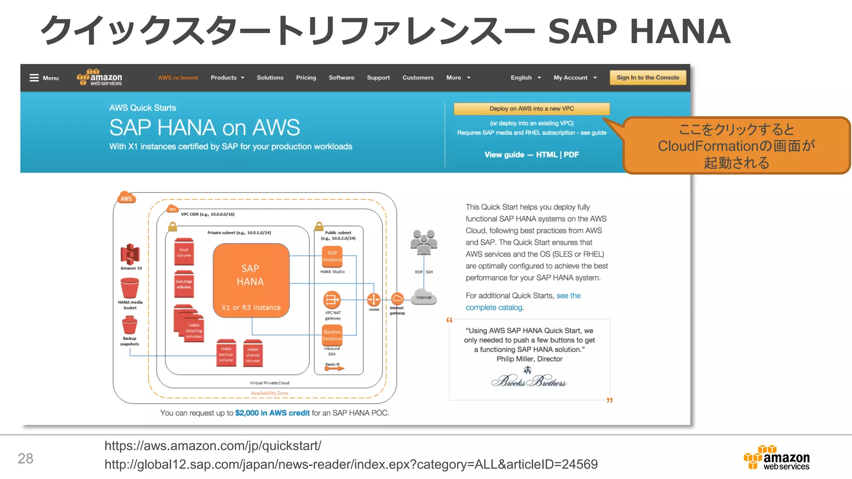Click the HANA data/log volumes icon
The image size is (852, 479).
point(190,323)
